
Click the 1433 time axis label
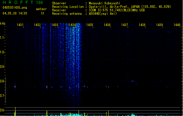coord(55,25)
